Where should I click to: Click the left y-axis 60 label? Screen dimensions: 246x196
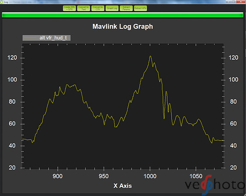point(12,124)
